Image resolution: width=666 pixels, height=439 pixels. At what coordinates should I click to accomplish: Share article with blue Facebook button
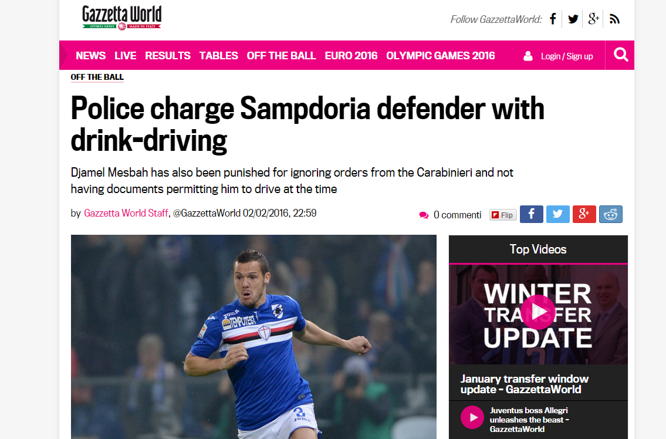pyautogui.click(x=532, y=214)
